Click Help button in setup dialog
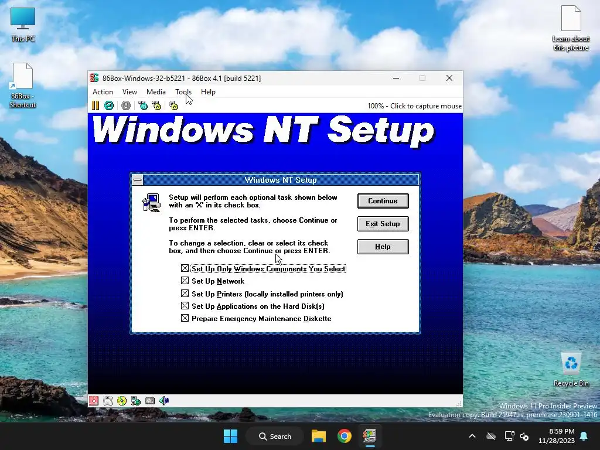This screenshot has height=450, width=600. tap(383, 247)
